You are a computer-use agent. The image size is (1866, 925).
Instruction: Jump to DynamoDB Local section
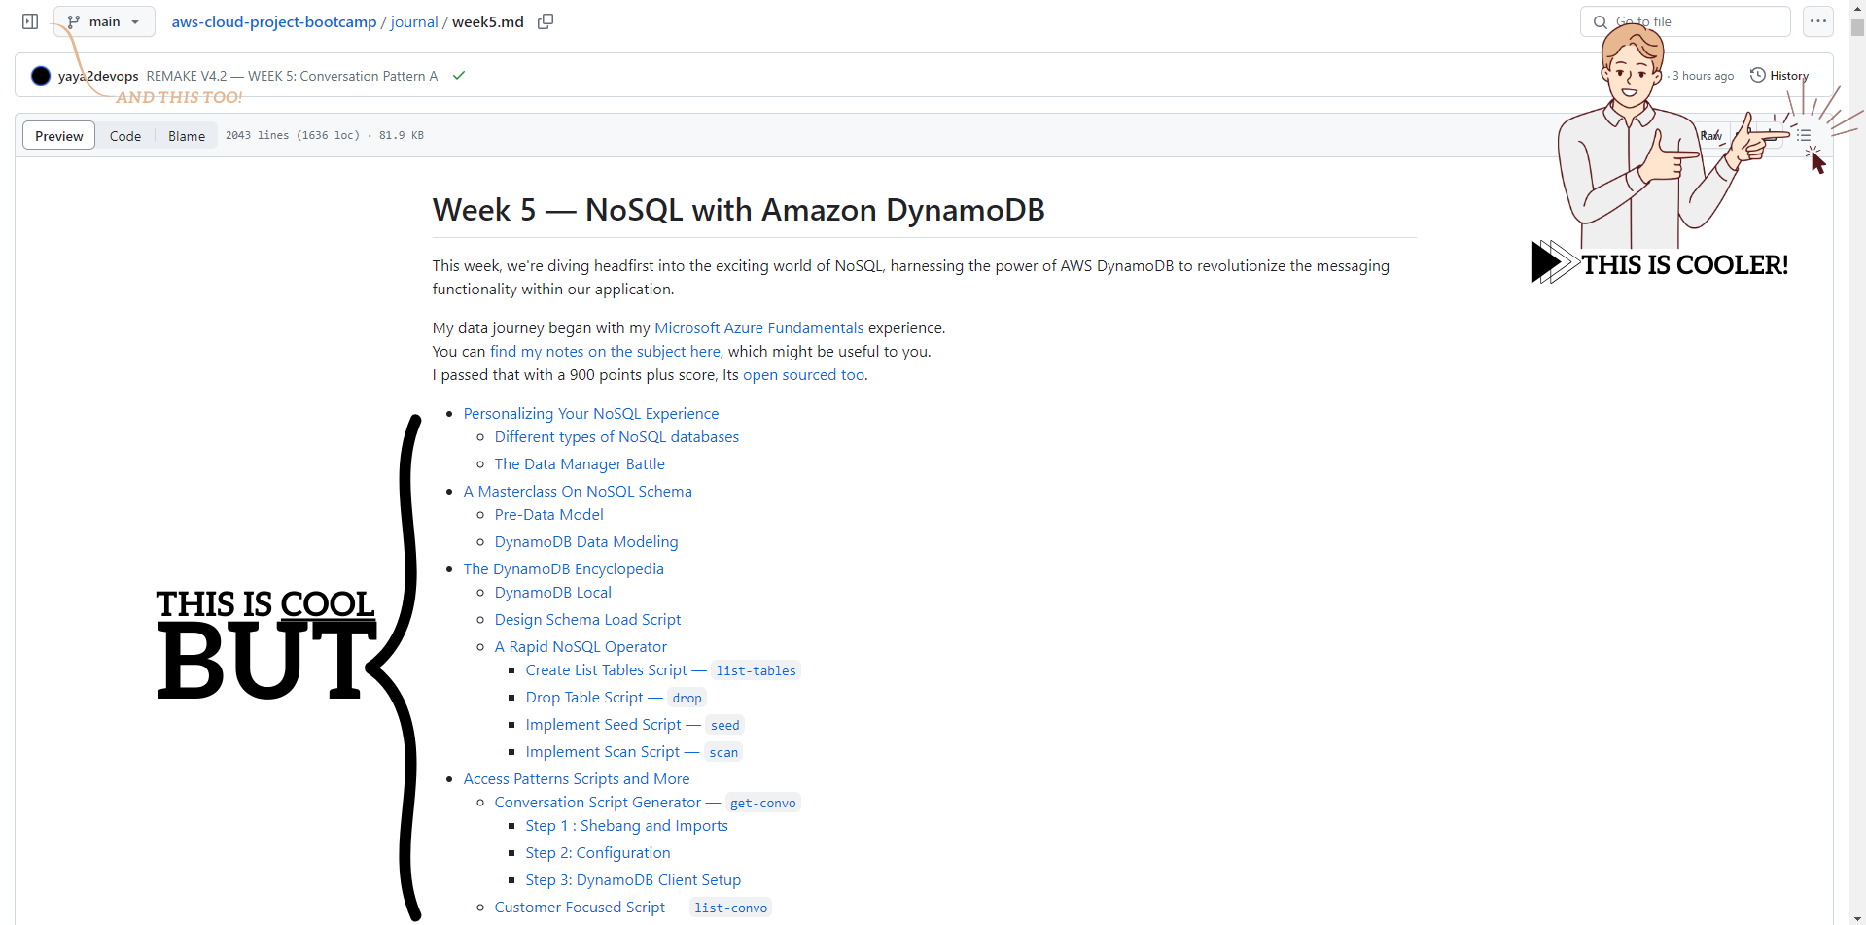coord(553,593)
